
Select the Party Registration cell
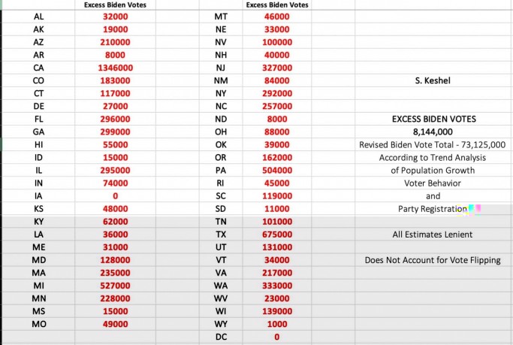tap(433, 209)
